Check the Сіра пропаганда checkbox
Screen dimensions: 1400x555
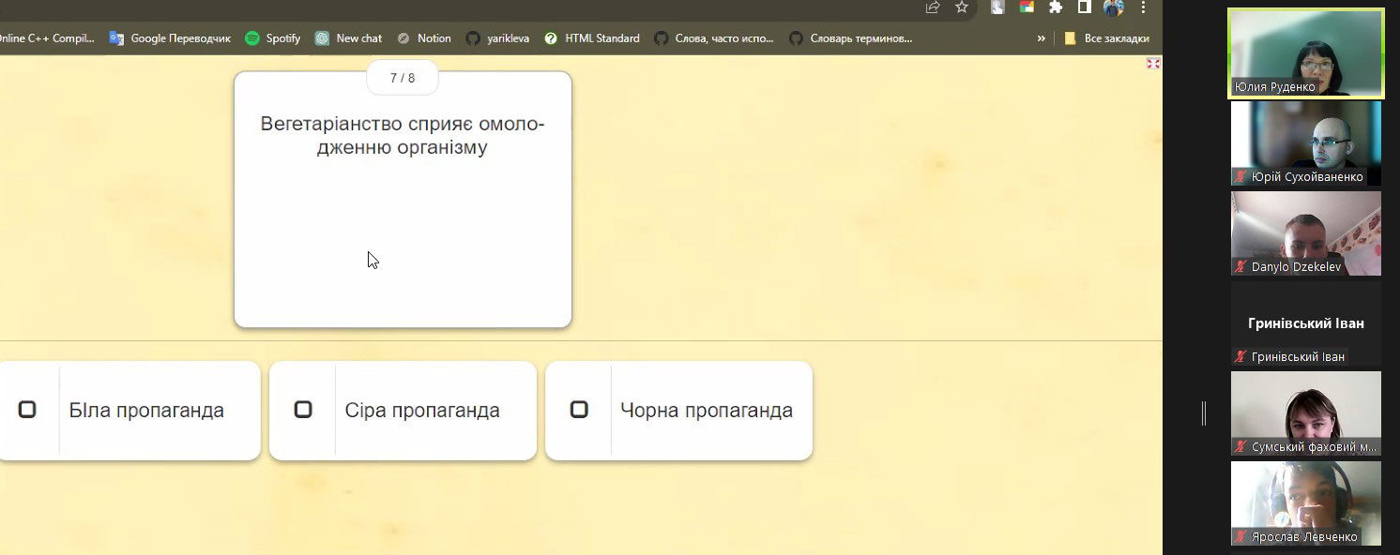coord(303,410)
